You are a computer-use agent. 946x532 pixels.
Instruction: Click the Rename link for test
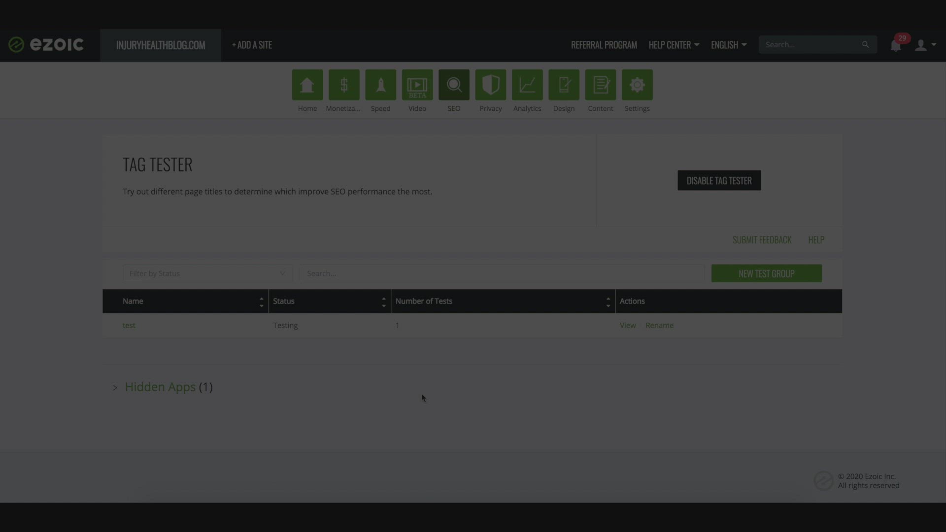[659, 326]
